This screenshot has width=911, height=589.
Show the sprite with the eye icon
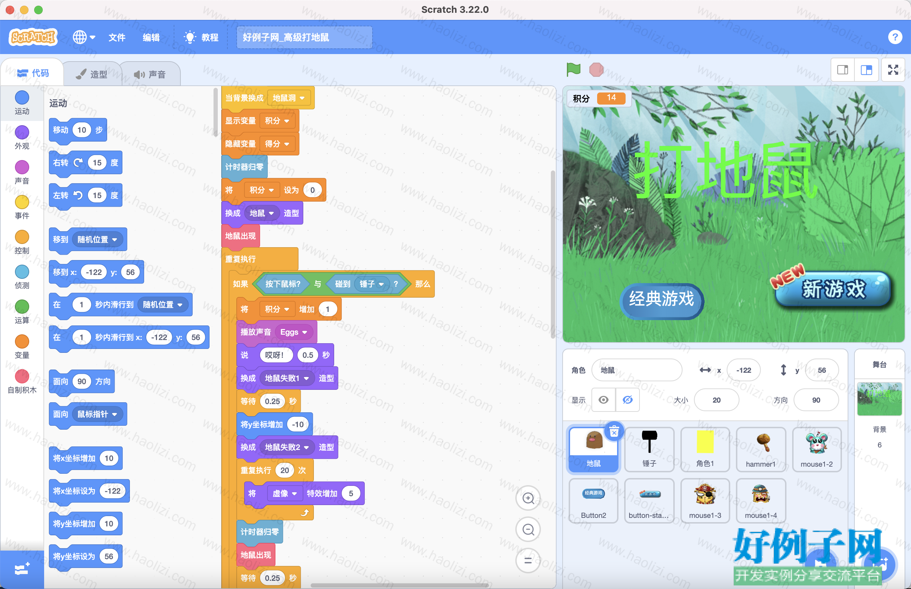point(604,400)
